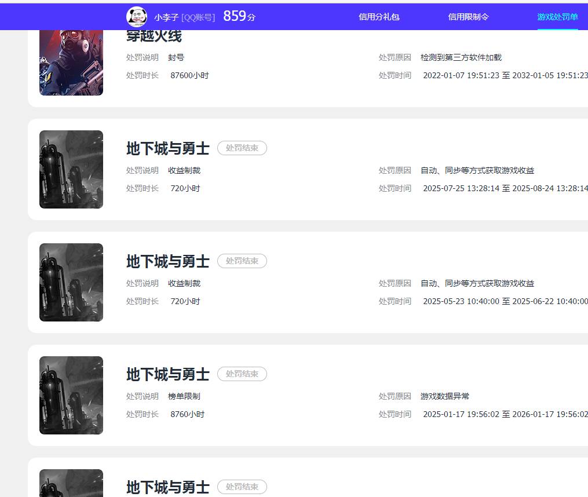Click the panda avatar in the header
Screen dimensions: 588x497
point(136,16)
